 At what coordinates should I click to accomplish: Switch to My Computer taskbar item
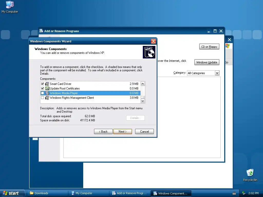tap(89, 193)
